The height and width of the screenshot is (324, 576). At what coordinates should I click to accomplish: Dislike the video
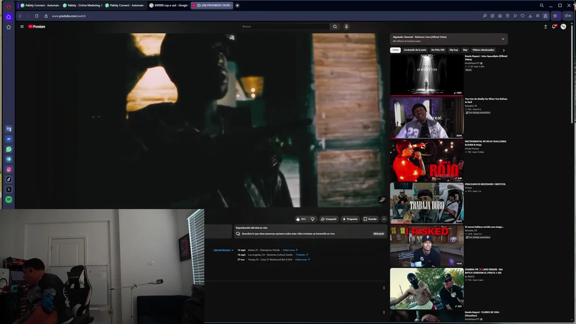[x=312, y=219]
